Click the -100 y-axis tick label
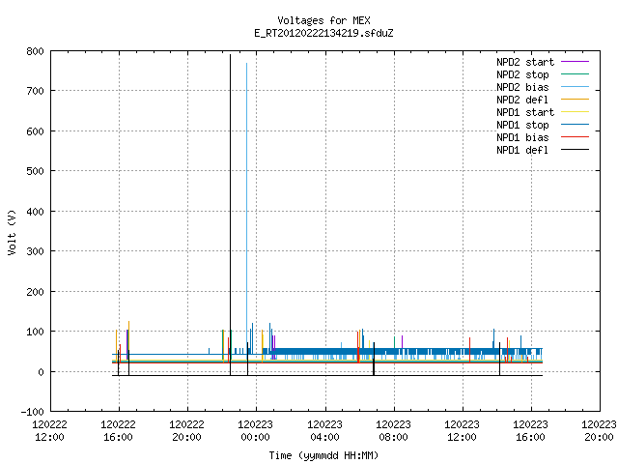Image resolution: width=618 pixels, height=464 pixels. tap(32, 412)
